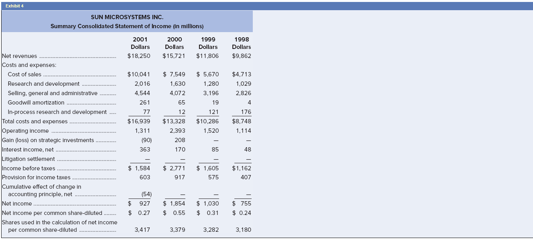Image resolution: width=533 pixels, height=240 pixels.
Task: Click the 2000 operating income value 2,393
Action: [x=178, y=131]
